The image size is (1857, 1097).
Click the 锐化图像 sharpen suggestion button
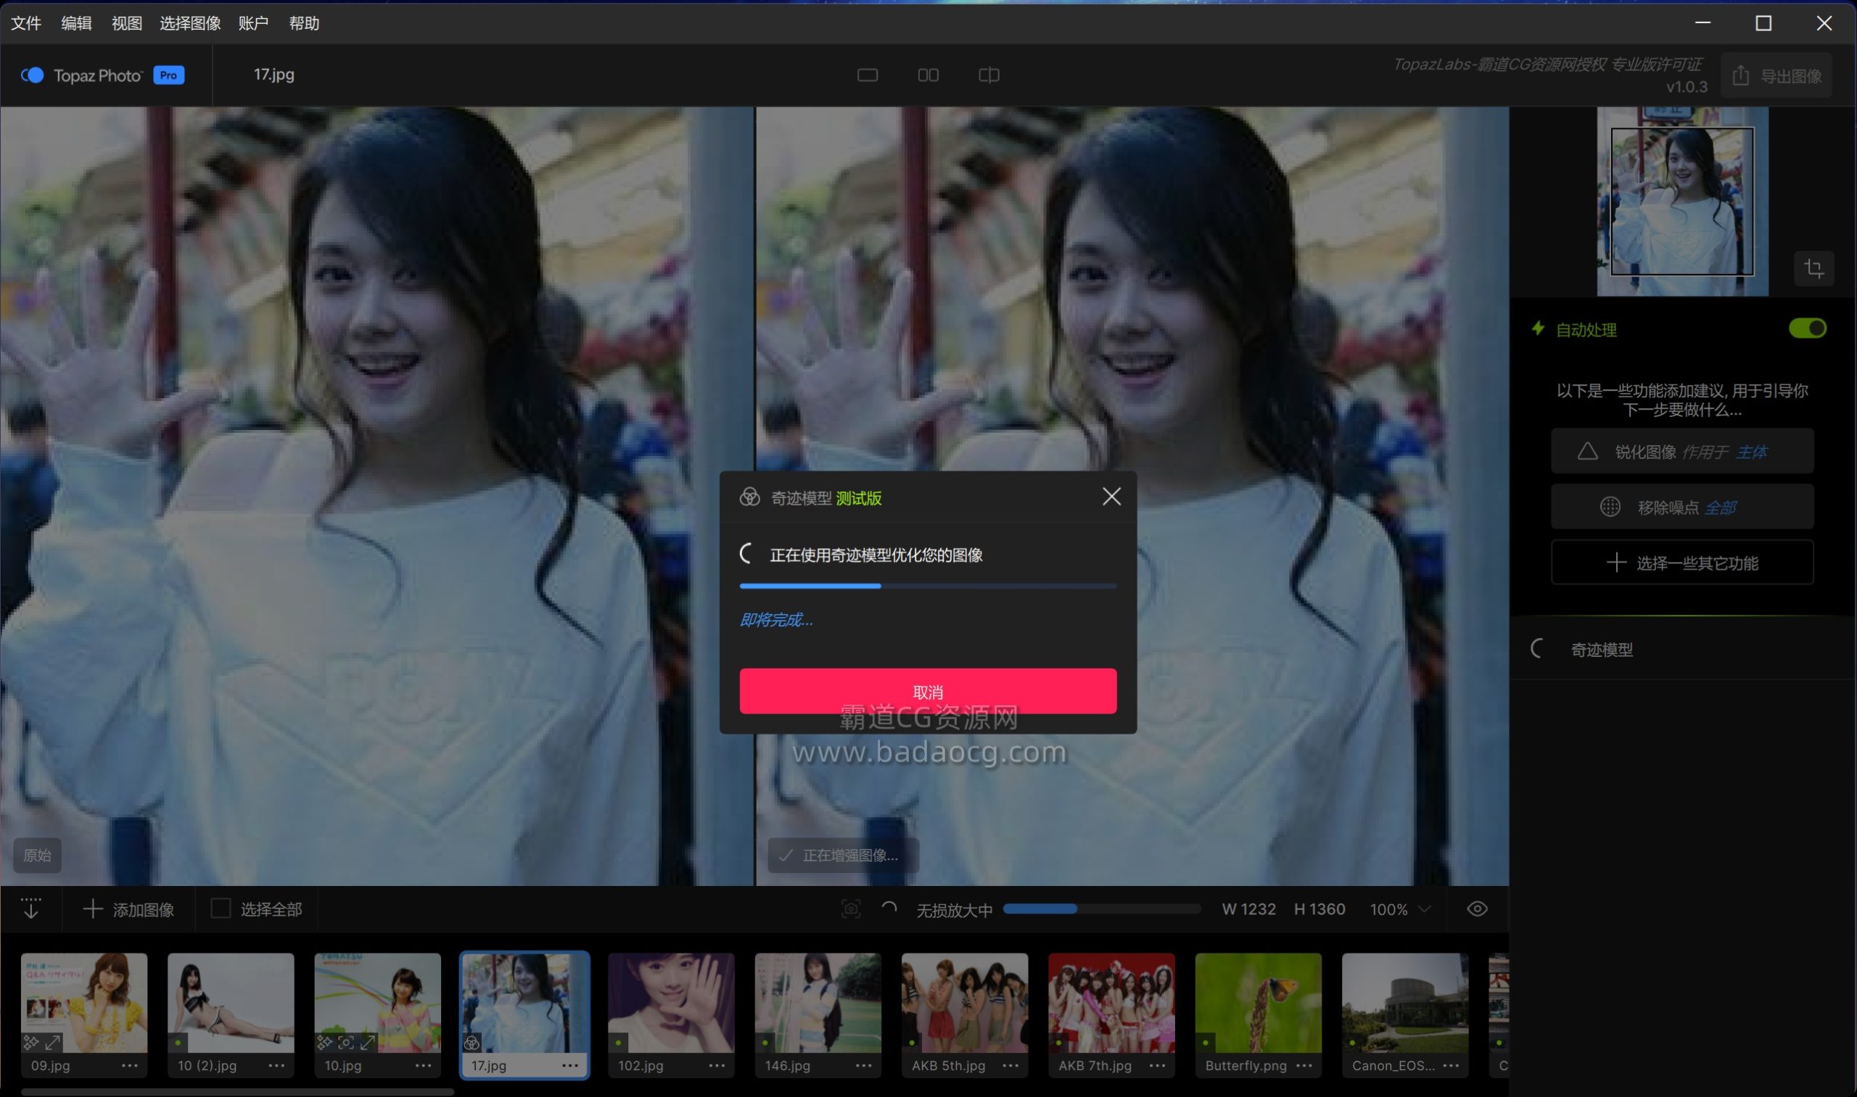(x=1681, y=451)
